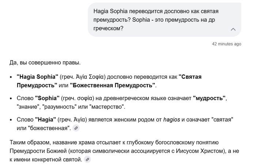Image resolution: width=256 pixels, height=168 pixels.
Task: Collapse the user message with the chevron
Action: (x=233, y=29)
